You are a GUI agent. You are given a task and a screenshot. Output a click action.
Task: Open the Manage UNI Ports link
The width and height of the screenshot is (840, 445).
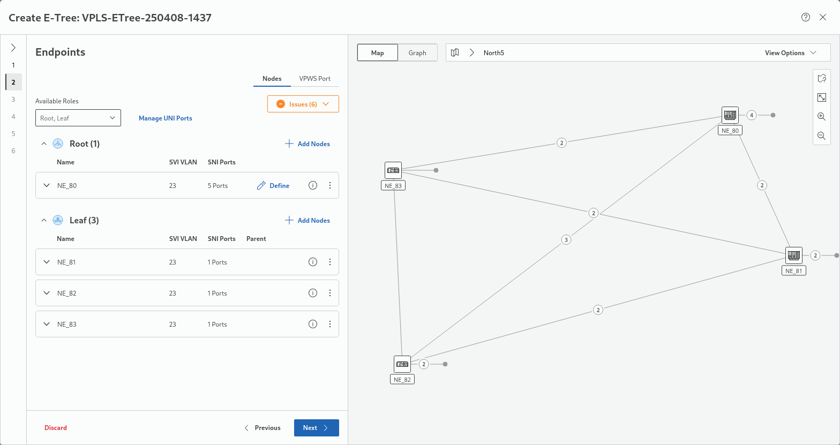coord(165,118)
